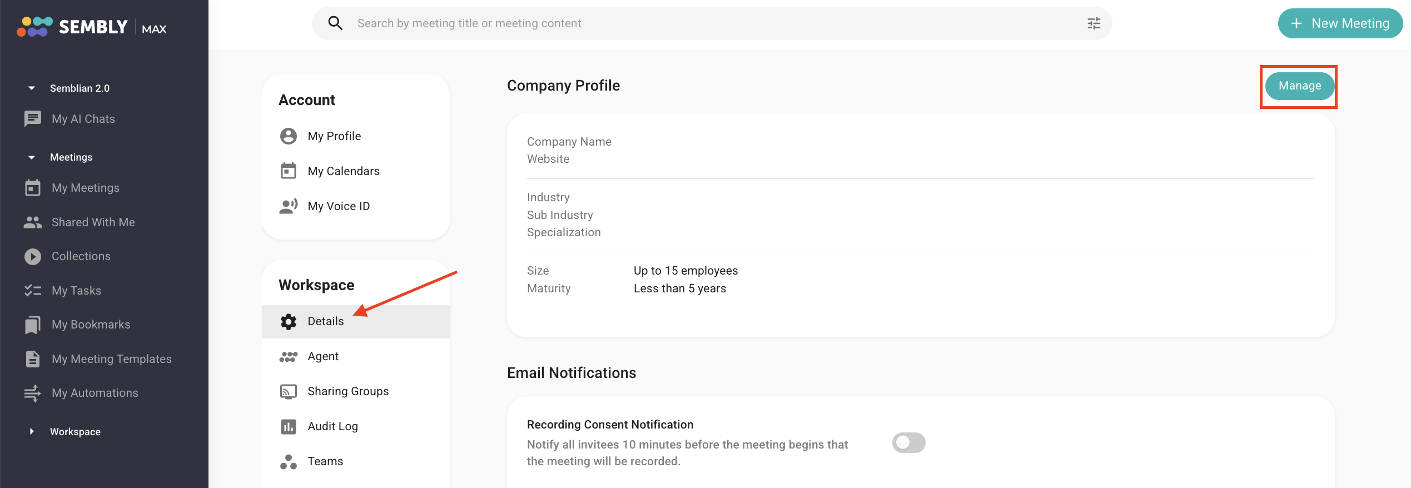This screenshot has height=488, width=1411.
Task: Collapse the Semblian 2.0 section
Action: 32,88
